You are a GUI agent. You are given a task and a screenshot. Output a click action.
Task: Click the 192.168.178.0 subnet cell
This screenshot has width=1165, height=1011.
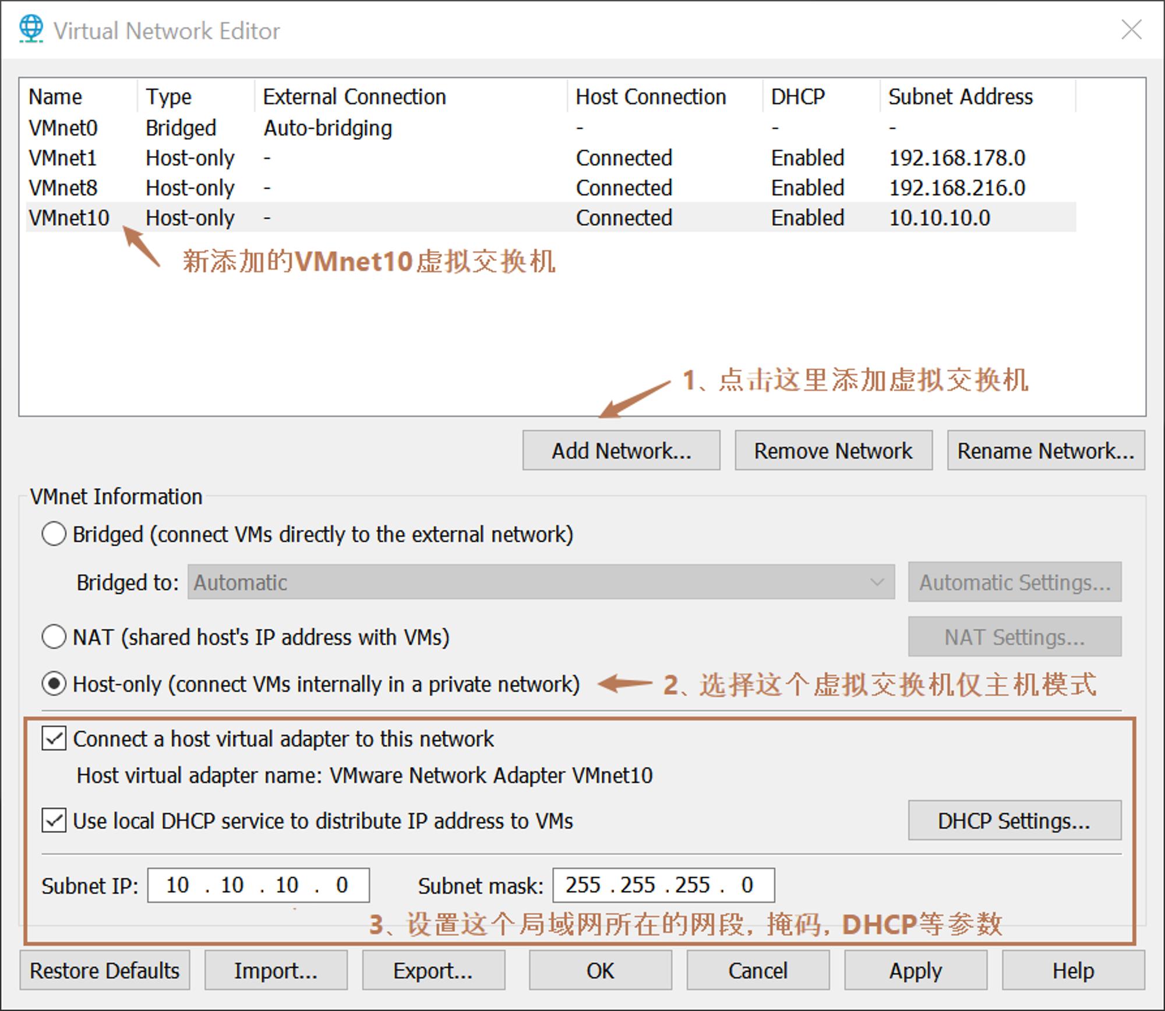(956, 158)
